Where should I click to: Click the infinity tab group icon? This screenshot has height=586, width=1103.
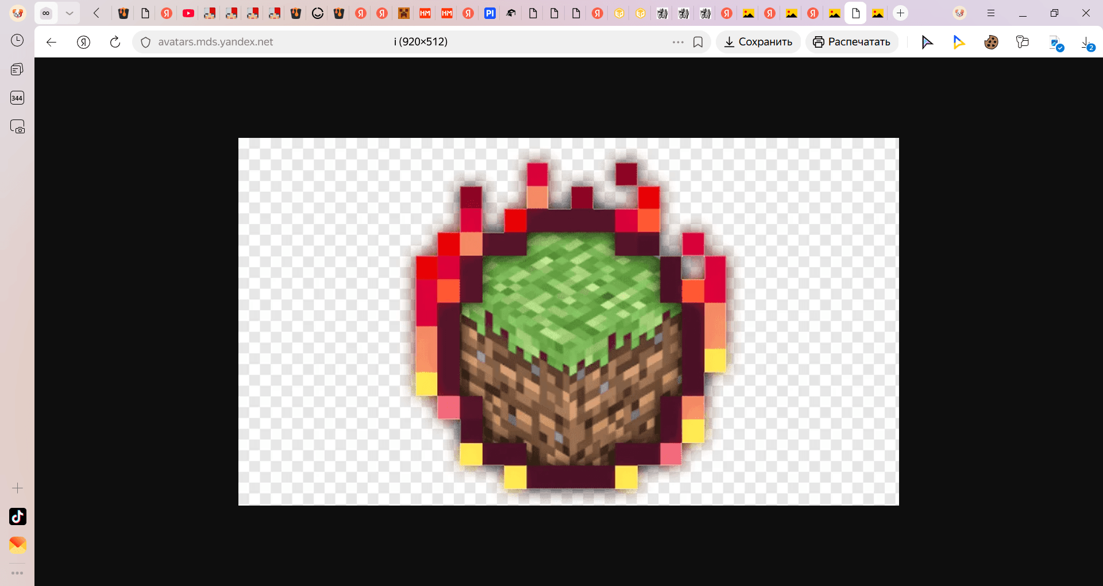coord(46,13)
